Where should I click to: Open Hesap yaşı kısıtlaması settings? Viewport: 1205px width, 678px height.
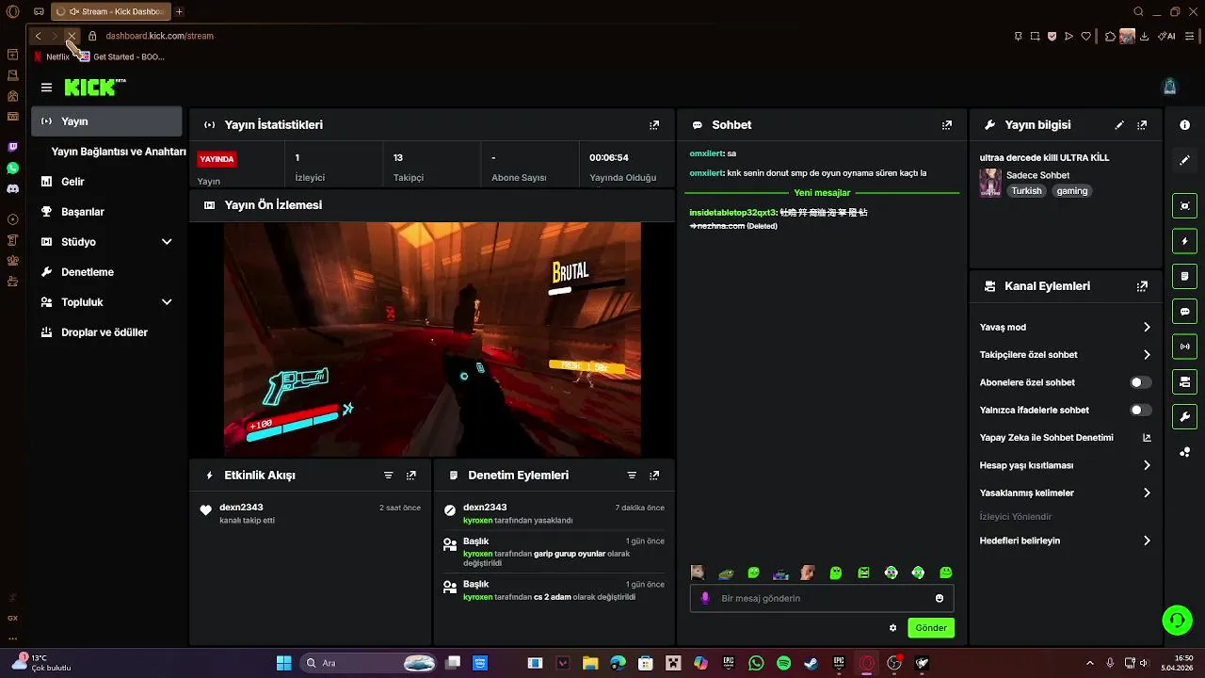[1065, 465]
